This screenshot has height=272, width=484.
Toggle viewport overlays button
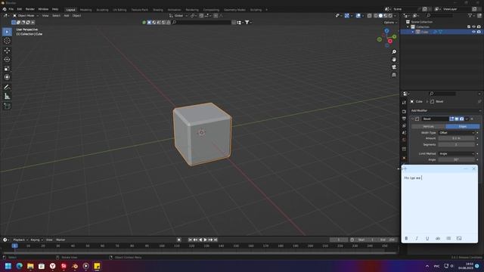(x=358, y=16)
